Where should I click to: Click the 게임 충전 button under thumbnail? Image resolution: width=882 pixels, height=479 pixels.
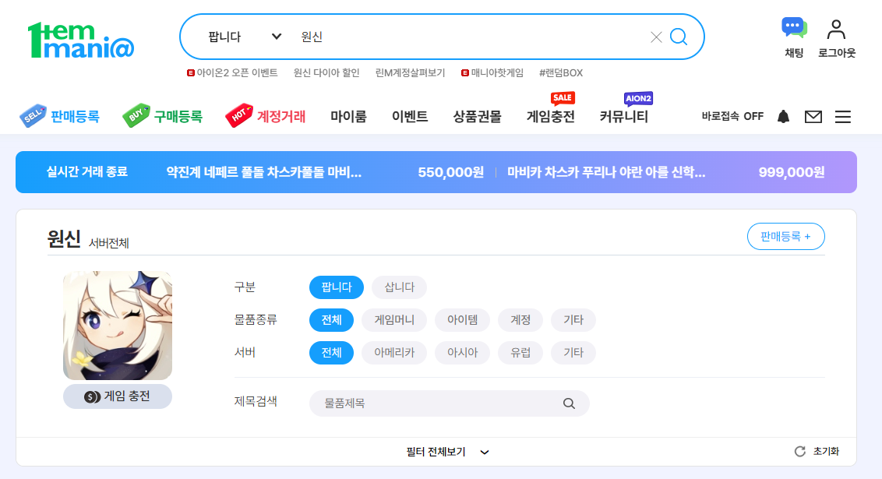coord(118,396)
